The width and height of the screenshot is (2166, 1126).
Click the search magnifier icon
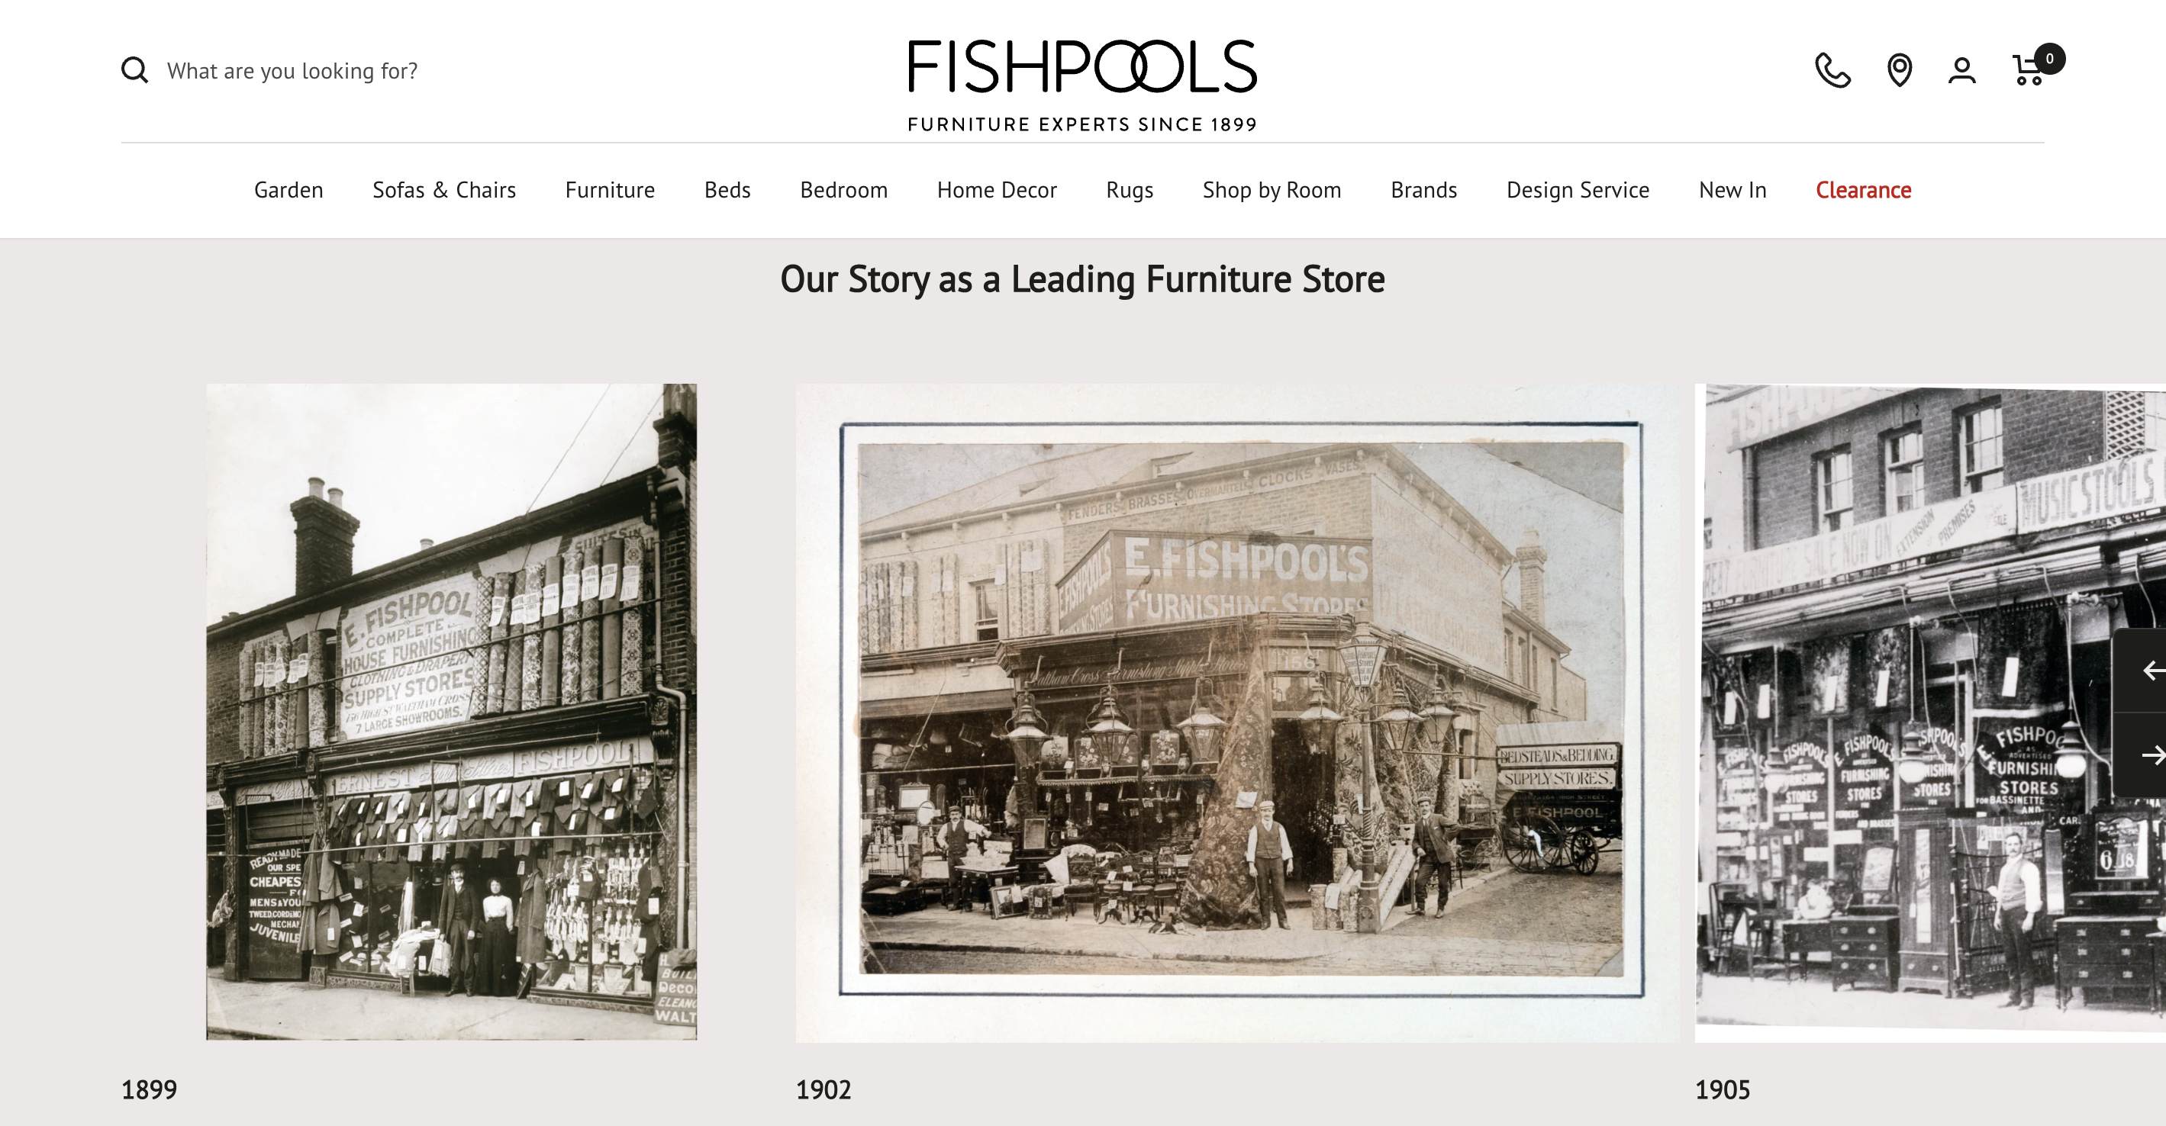point(134,71)
